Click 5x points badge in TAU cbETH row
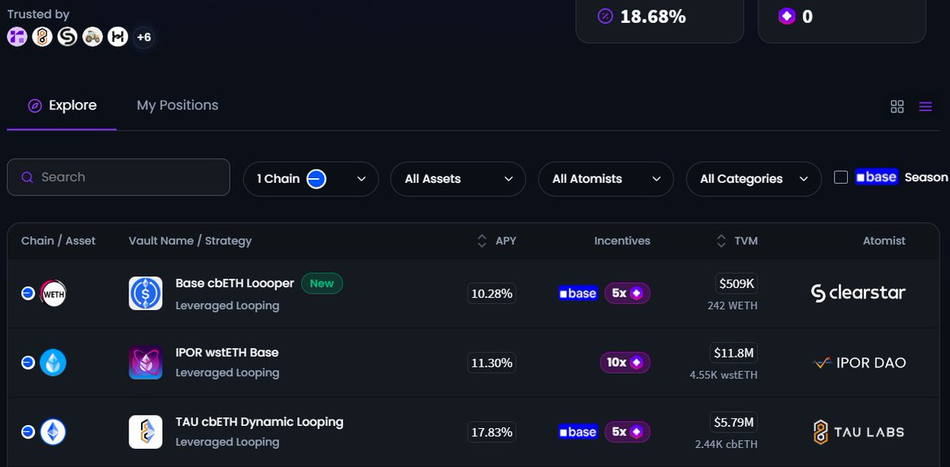 (x=627, y=432)
